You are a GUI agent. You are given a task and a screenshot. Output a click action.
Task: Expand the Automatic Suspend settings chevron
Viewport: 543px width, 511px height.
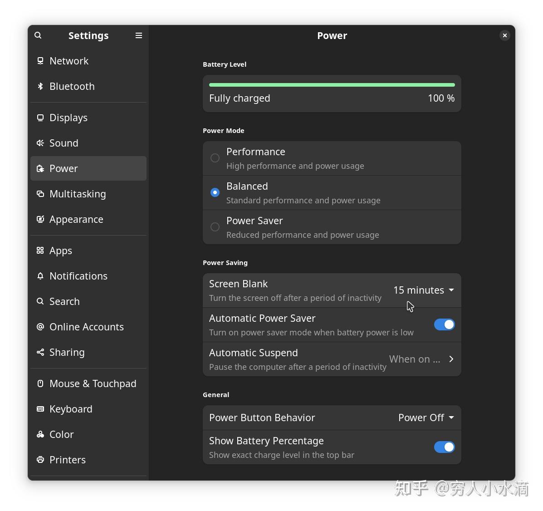coord(451,359)
